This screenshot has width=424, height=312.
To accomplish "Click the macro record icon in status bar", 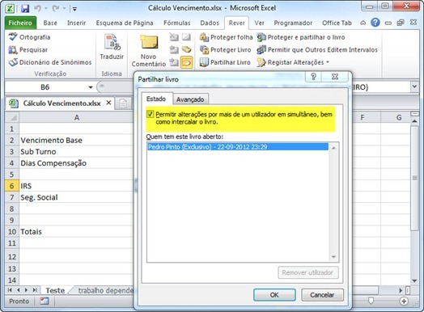I will 44,301.
